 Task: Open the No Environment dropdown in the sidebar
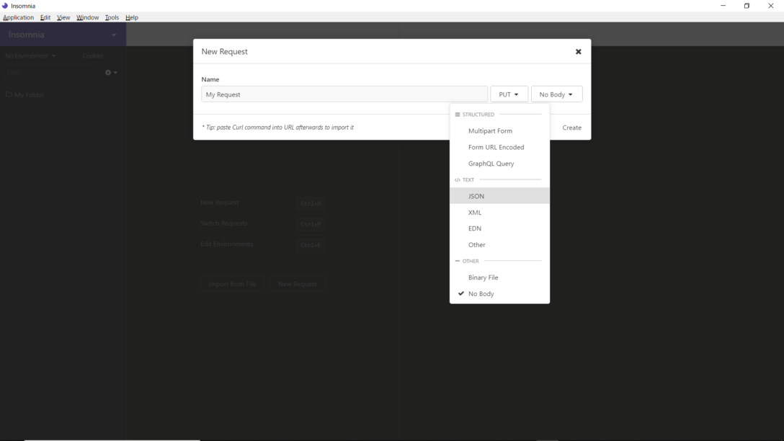tap(29, 55)
